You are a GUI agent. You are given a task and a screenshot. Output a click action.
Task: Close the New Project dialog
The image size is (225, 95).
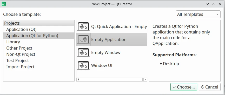(220, 4)
